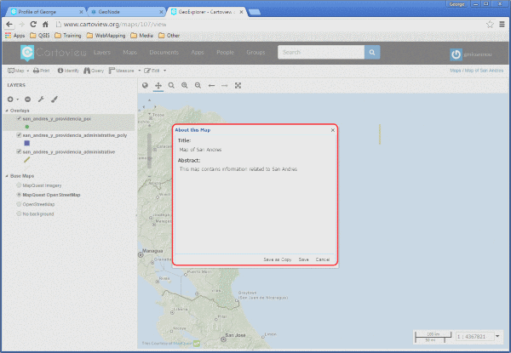Viewport: 511px width, 353px height.
Task: Open layer styles brush icon
Action: point(55,100)
